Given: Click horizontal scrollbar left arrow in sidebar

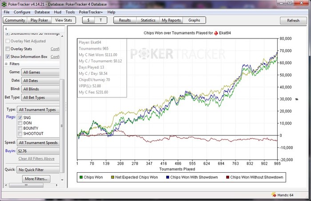Looking at the screenshot, I should click(6, 185).
